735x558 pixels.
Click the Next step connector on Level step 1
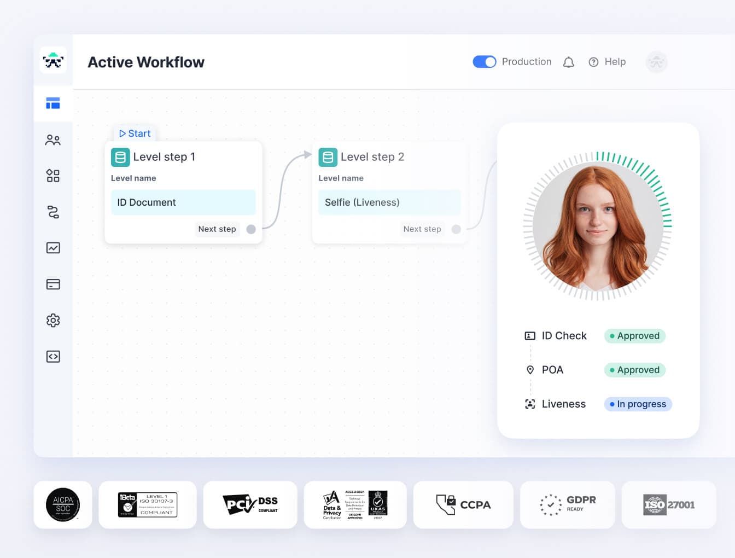click(251, 229)
